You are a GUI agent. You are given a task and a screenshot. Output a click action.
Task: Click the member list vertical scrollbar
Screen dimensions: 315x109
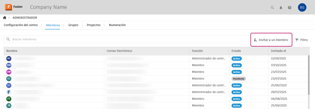click(x=308, y=75)
